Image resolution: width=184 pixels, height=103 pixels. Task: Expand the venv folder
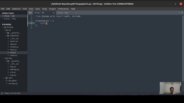click(x=4, y=78)
